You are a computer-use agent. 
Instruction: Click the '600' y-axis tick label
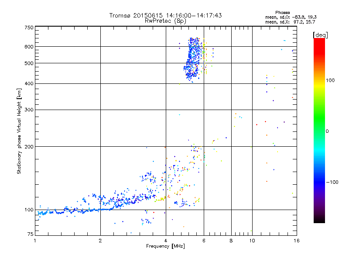[29, 47]
